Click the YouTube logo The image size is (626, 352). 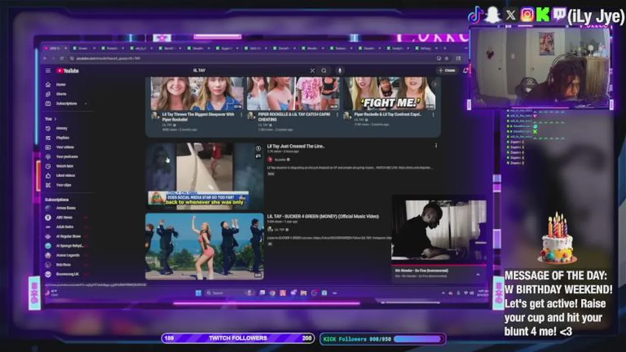(68, 70)
